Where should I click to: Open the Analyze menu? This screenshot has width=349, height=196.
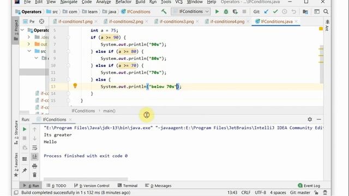[x=103, y=2]
